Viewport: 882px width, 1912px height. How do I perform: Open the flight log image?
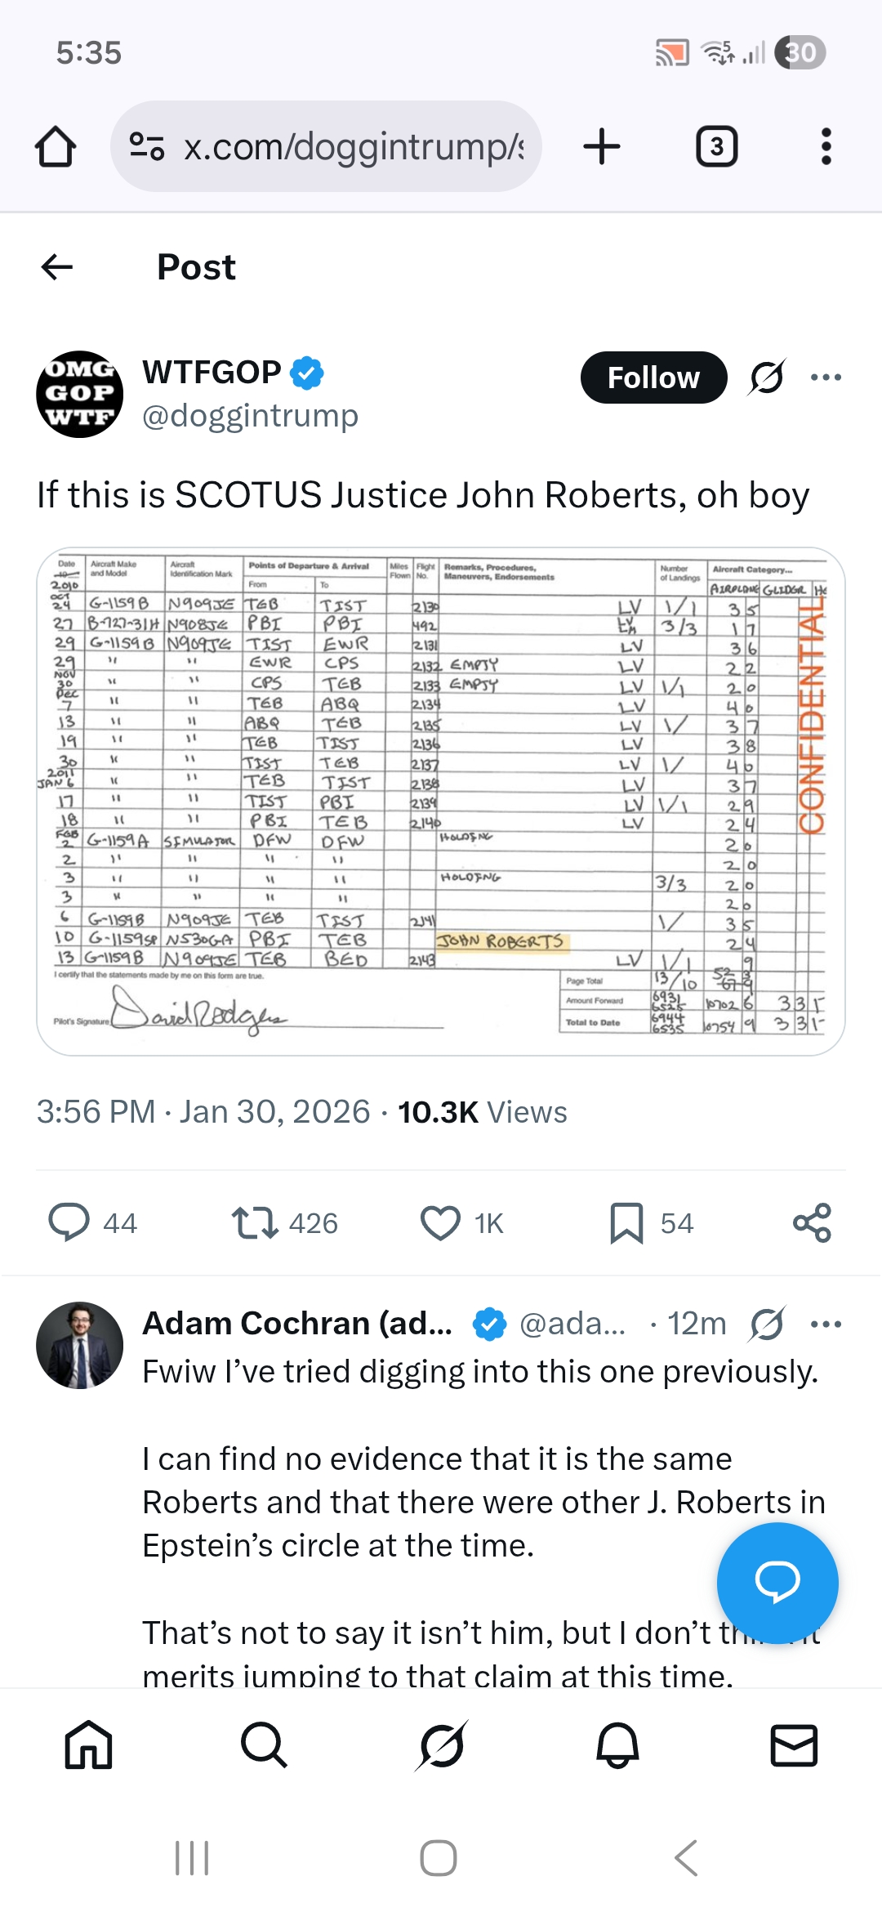pyautogui.click(x=441, y=802)
